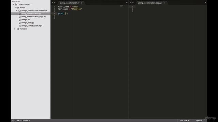Click the last_name variable on line 2
This screenshot has height=122, width=218.
click(x=63, y=9)
